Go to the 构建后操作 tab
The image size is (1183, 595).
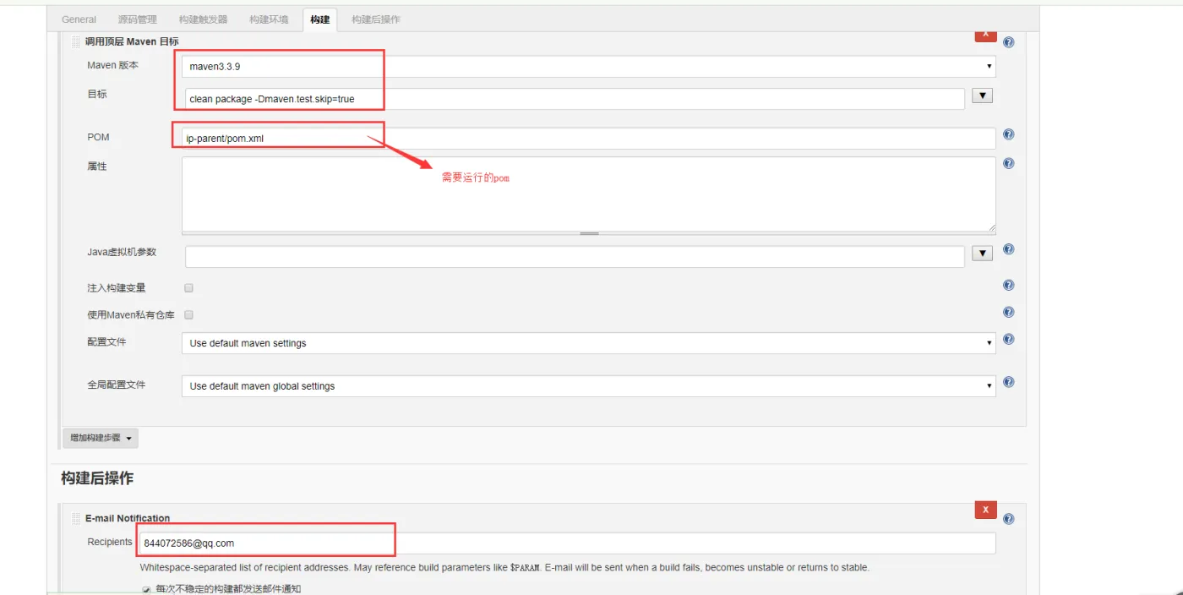point(376,19)
